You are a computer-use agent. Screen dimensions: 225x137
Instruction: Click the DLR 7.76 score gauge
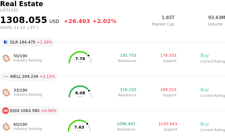(x=80, y=57)
